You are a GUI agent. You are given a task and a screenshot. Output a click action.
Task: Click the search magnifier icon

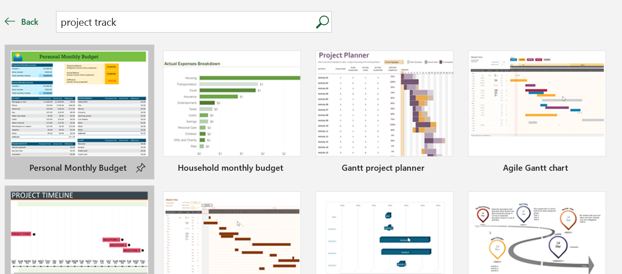pos(322,22)
